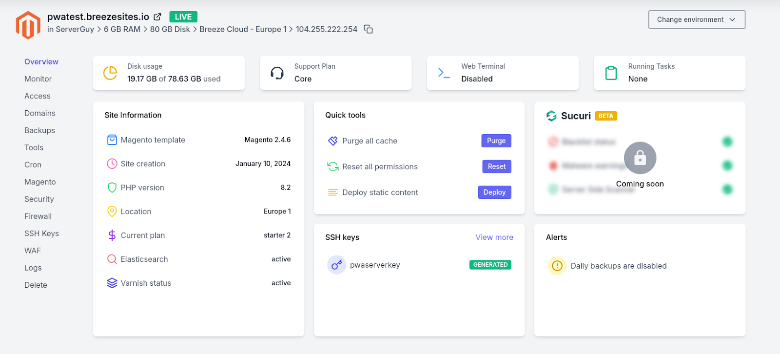Click the 'Daily backups are disabled' alert

[619, 266]
